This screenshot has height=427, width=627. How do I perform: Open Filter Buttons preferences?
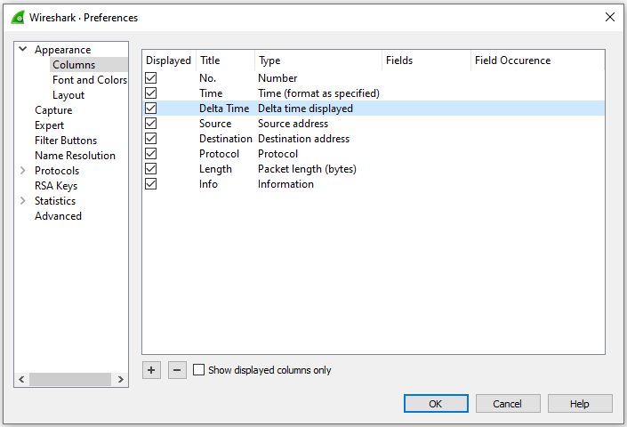click(66, 141)
